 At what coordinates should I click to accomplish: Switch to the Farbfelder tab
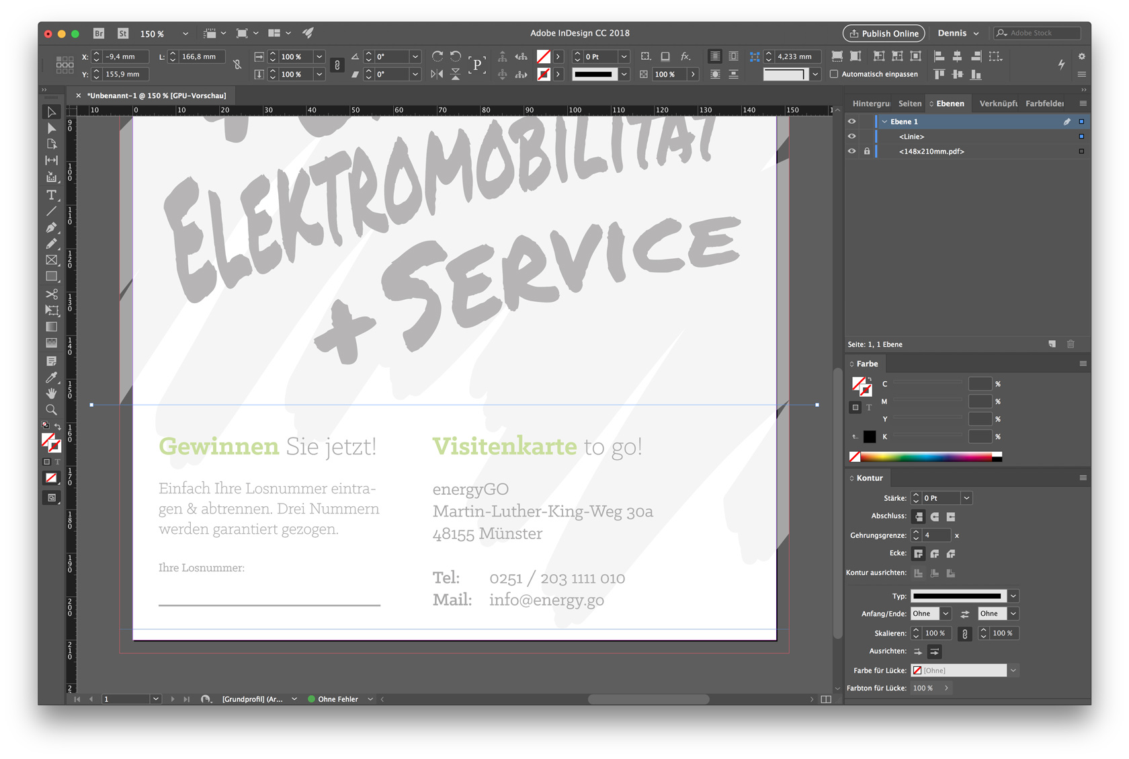coord(1045,104)
